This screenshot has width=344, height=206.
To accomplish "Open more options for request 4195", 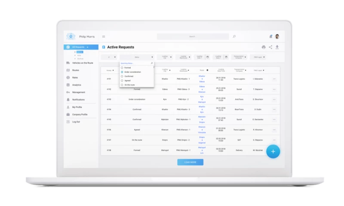I will 274,120.
